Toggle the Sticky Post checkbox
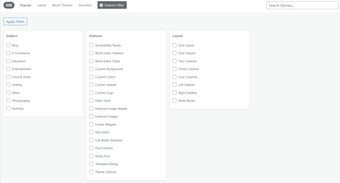 point(91,156)
